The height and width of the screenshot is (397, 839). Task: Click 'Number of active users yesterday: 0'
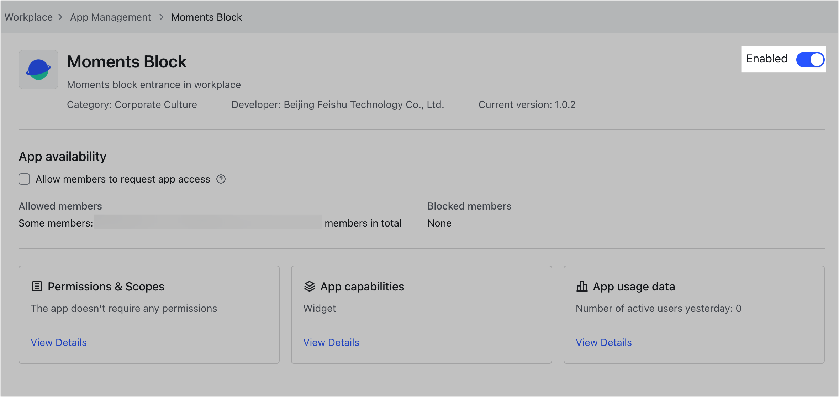tap(659, 308)
